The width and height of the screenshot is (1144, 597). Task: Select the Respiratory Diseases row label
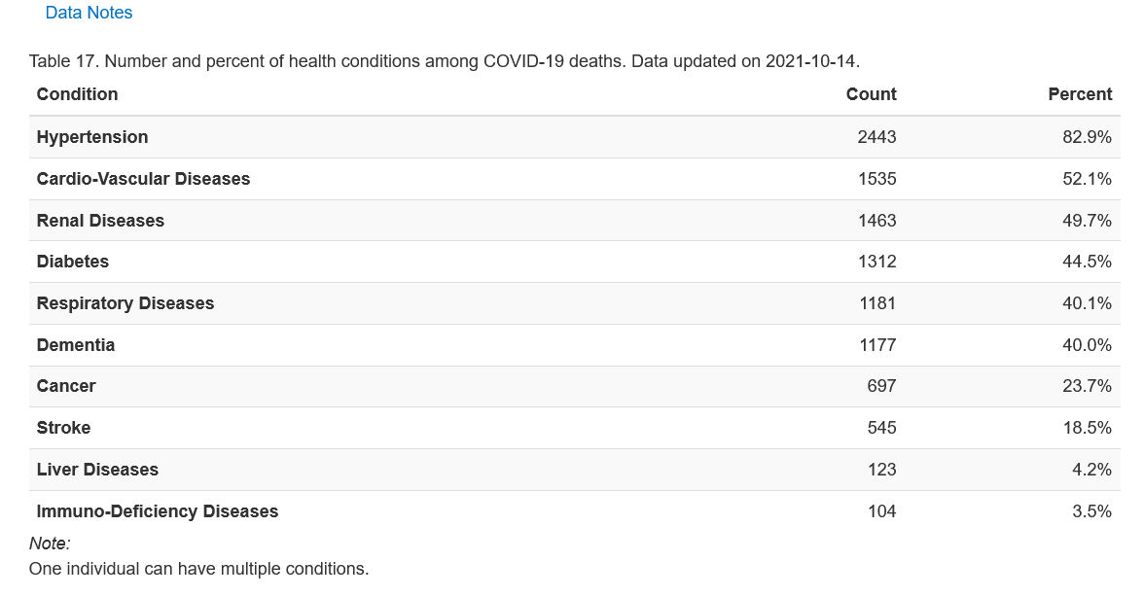125,303
